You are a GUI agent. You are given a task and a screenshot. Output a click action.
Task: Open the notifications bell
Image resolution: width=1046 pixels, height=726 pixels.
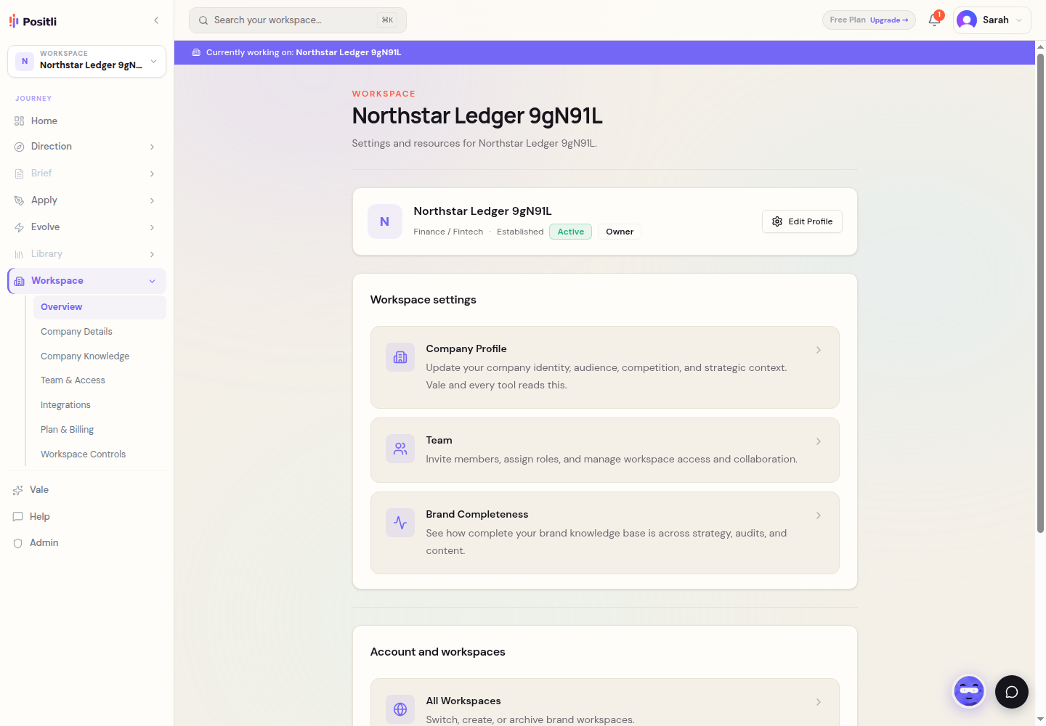pos(935,20)
